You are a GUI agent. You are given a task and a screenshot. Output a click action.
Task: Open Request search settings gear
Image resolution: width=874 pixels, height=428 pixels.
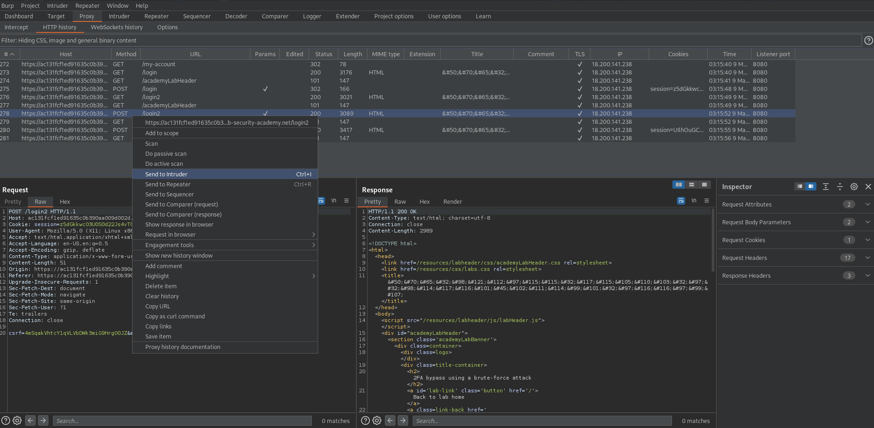17,421
